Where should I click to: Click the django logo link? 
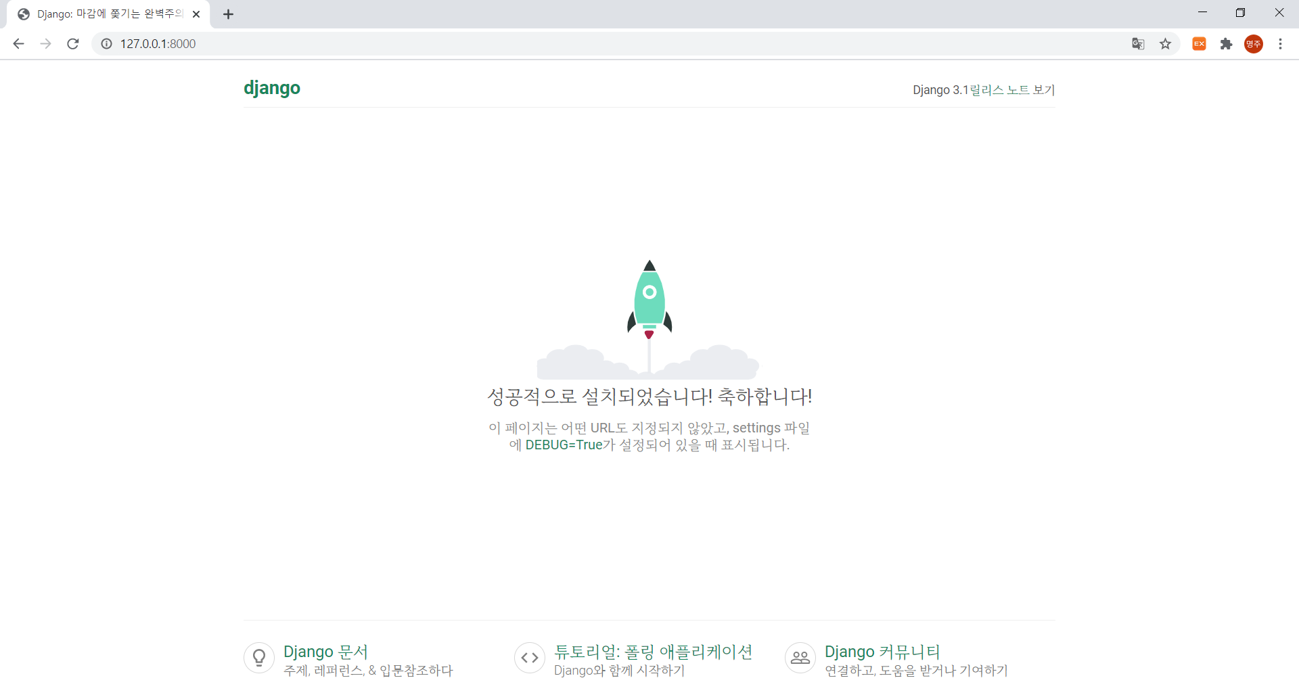coord(271,88)
